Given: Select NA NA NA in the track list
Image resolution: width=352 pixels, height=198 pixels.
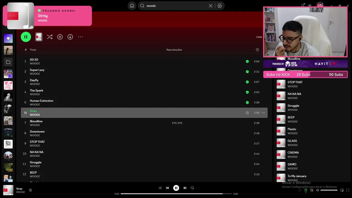Looking at the screenshot, I should [144, 154].
